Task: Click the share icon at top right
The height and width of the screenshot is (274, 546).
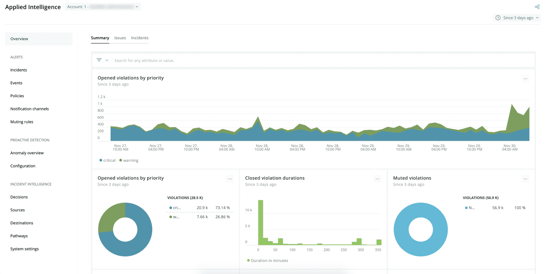Action: tap(537, 7)
